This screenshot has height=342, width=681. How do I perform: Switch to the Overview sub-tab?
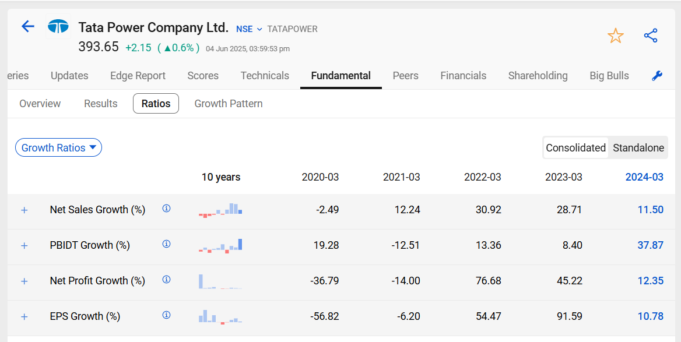[40, 104]
